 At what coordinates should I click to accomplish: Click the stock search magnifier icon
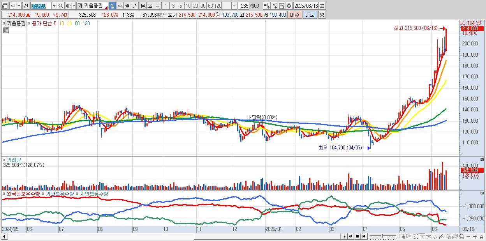tap(60, 6)
